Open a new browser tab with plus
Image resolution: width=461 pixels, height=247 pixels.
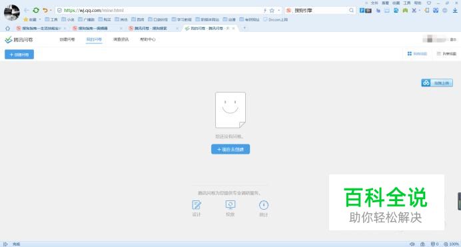pos(244,28)
